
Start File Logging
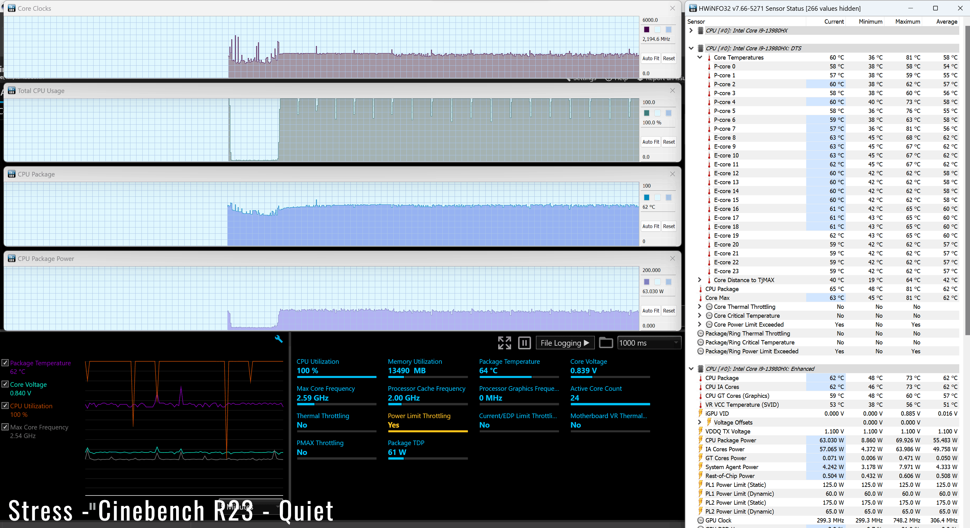(x=564, y=343)
